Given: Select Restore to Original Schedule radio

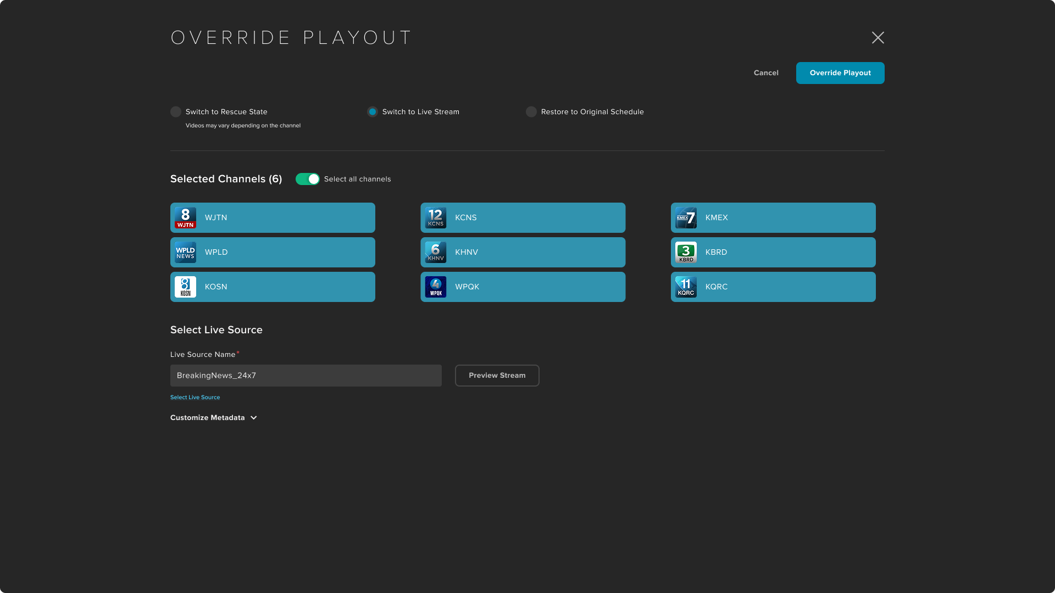Looking at the screenshot, I should 531,112.
